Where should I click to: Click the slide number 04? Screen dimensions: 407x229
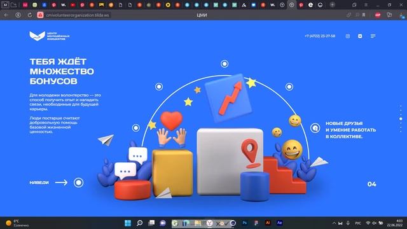[x=371, y=184]
